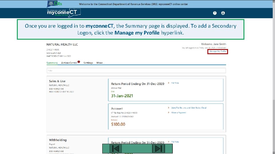The height and width of the screenshot is (154, 275).
Task: Click chevron beside Make a Payment
Action: tap(168, 113)
